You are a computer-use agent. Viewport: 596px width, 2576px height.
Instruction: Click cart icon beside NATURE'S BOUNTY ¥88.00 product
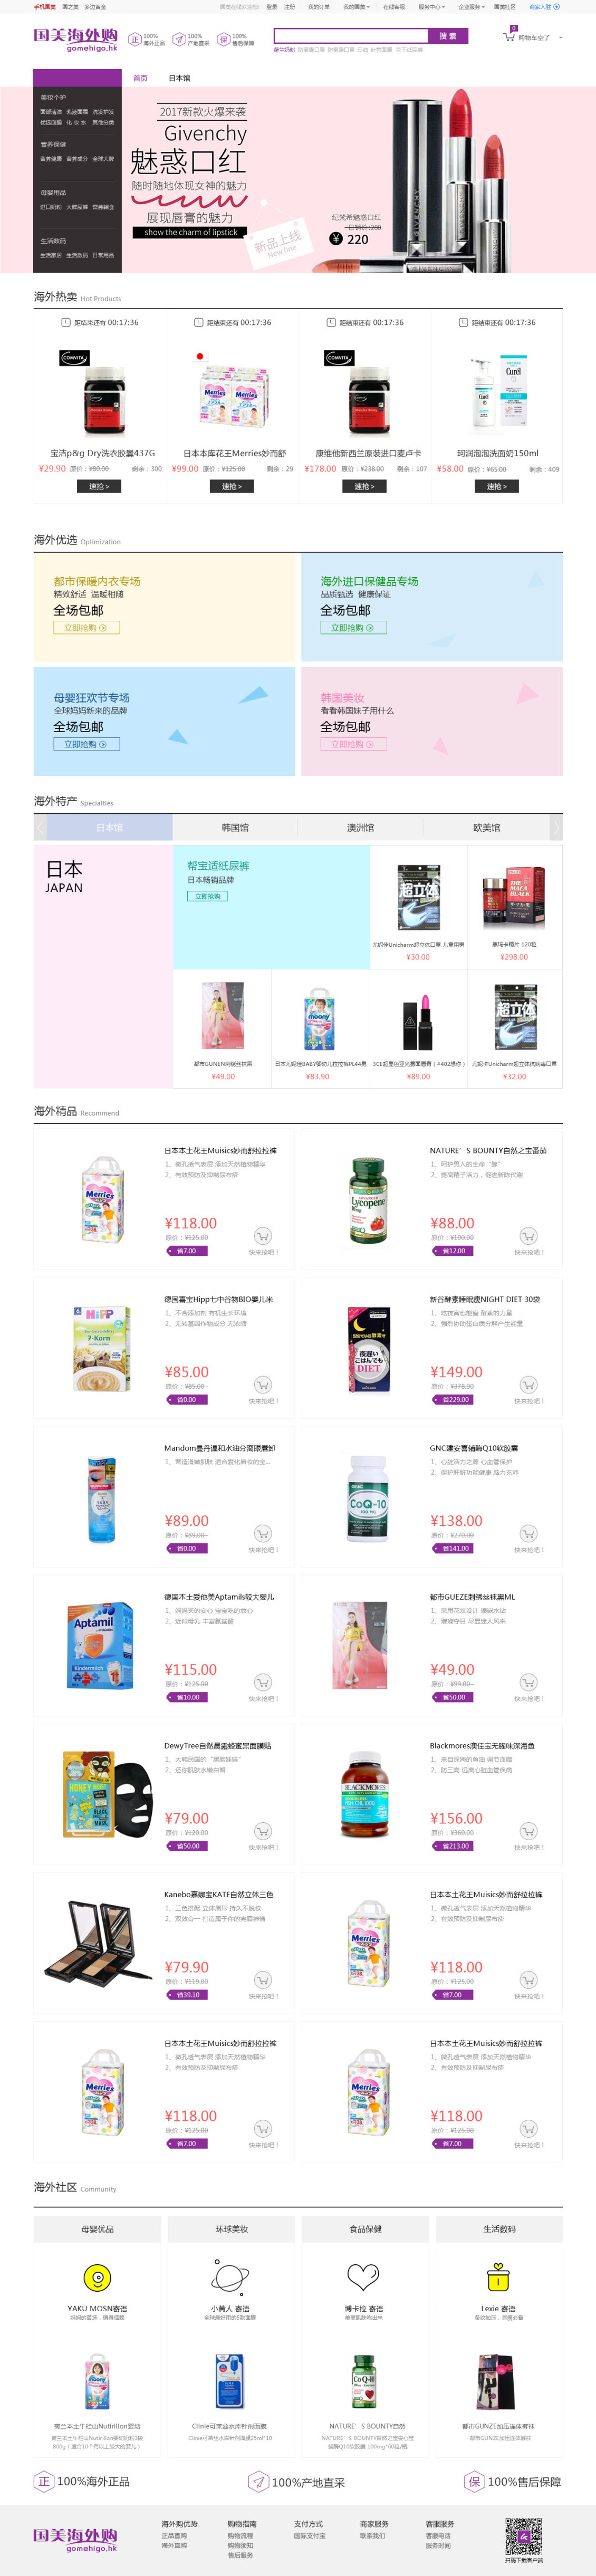click(528, 1236)
